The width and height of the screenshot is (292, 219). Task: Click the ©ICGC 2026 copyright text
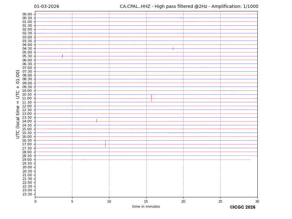click(242, 207)
